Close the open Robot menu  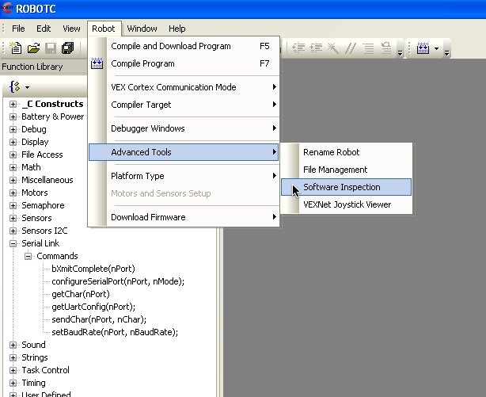pyautogui.click(x=104, y=29)
